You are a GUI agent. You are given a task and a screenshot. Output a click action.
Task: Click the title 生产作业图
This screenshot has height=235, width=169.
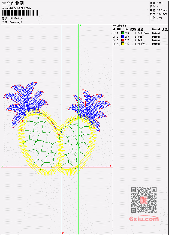point(13,4)
